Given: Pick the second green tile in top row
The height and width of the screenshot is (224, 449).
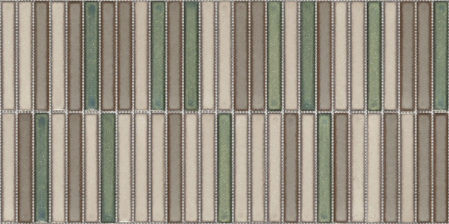Looking at the screenshot, I should [158, 56].
